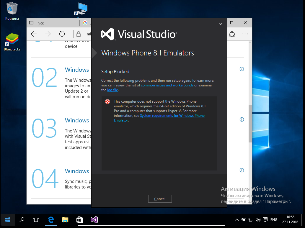
Task: Click the info icon next to item 02
Action: click(x=242, y=69)
